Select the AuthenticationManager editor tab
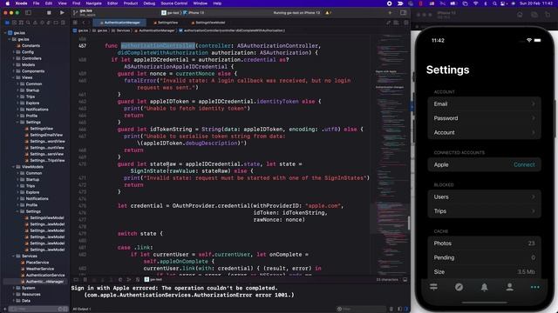The height and width of the screenshot is (313, 558). 120,23
